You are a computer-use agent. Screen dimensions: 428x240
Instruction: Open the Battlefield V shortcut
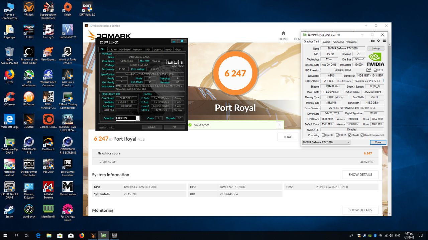click(x=68, y=31)
